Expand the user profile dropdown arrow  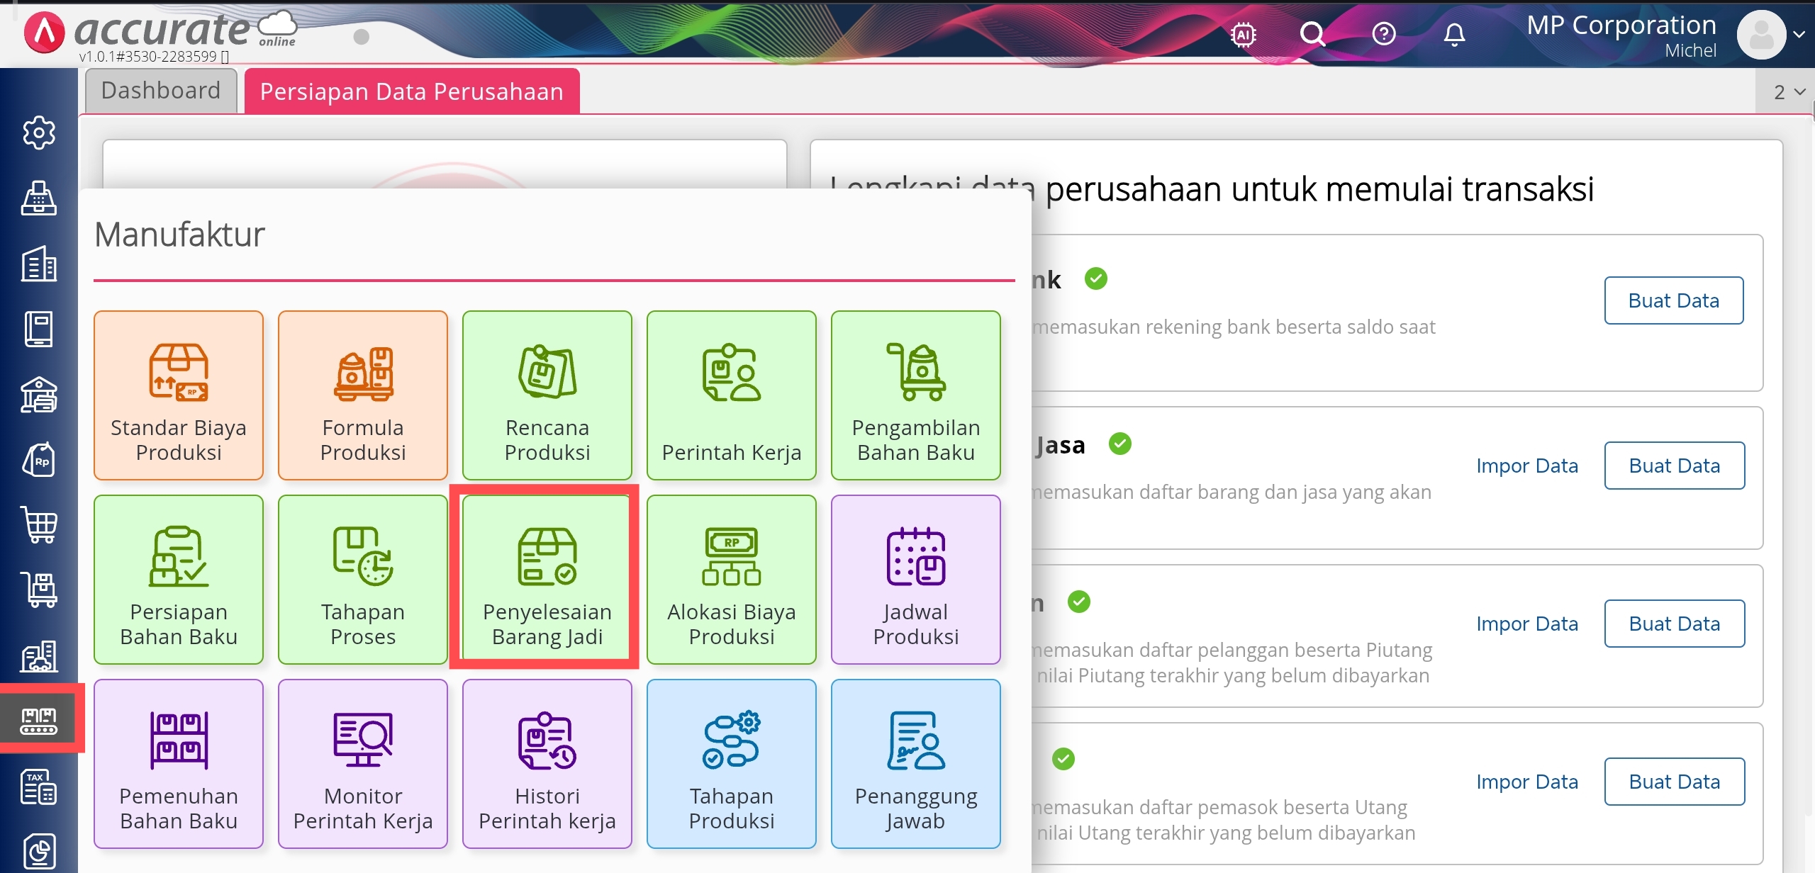[x=1799, y=34]
